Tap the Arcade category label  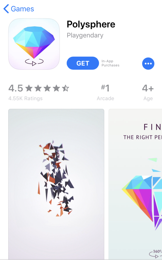[x=105, y=98]
